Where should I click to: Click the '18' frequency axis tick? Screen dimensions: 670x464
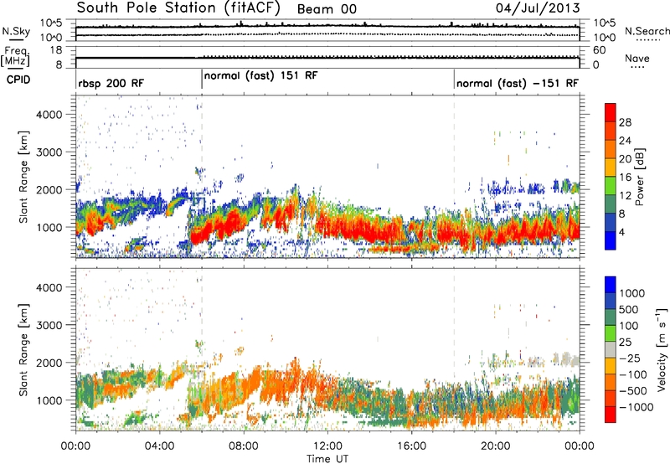tap(56, 50)
